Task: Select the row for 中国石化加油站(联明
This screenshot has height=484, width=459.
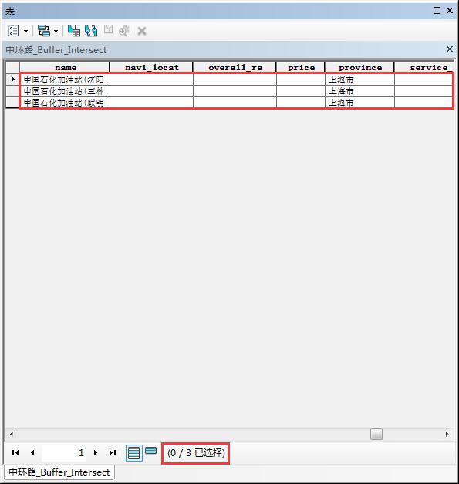Action: click(12, 102)
